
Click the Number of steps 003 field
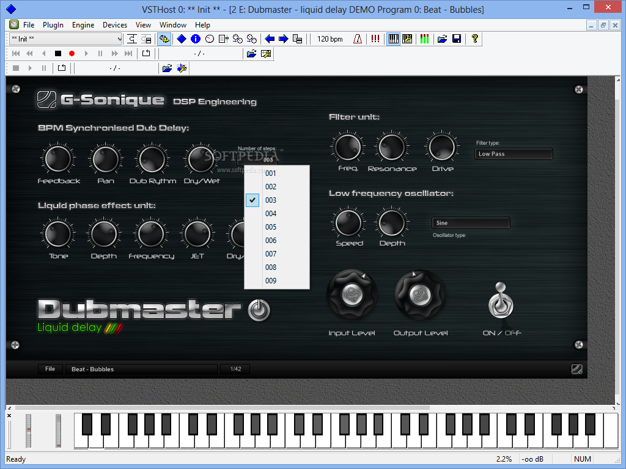click(257, 160)
